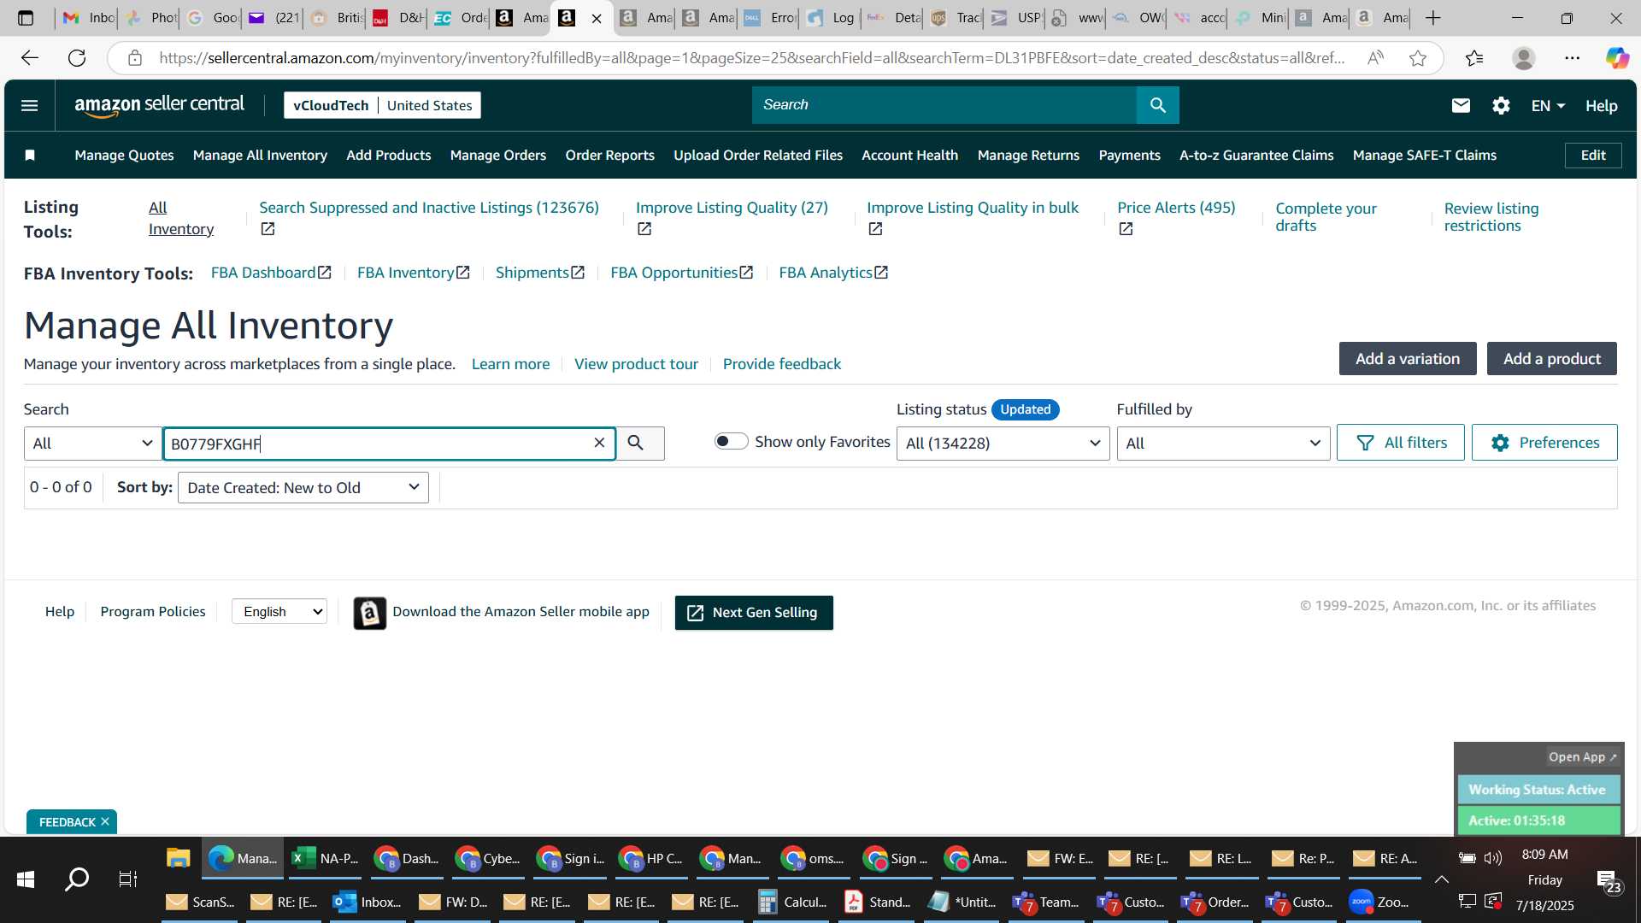Open Account Health menu item
The width and height of the screenshot is (1641, 923).
pos(909,156)
